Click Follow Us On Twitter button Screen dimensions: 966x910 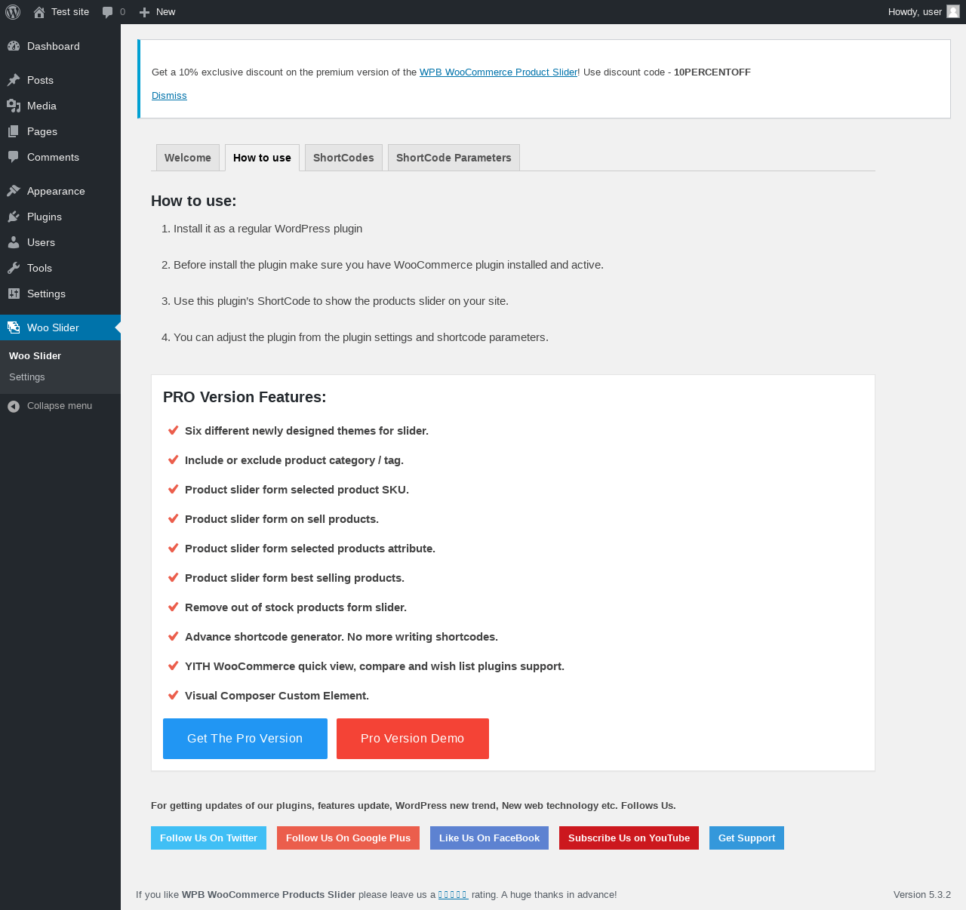tap(208, 838)
